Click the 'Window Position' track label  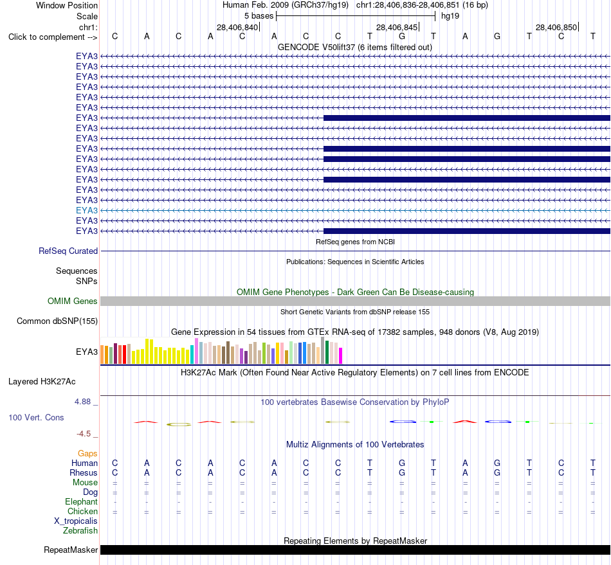(67, 5)
